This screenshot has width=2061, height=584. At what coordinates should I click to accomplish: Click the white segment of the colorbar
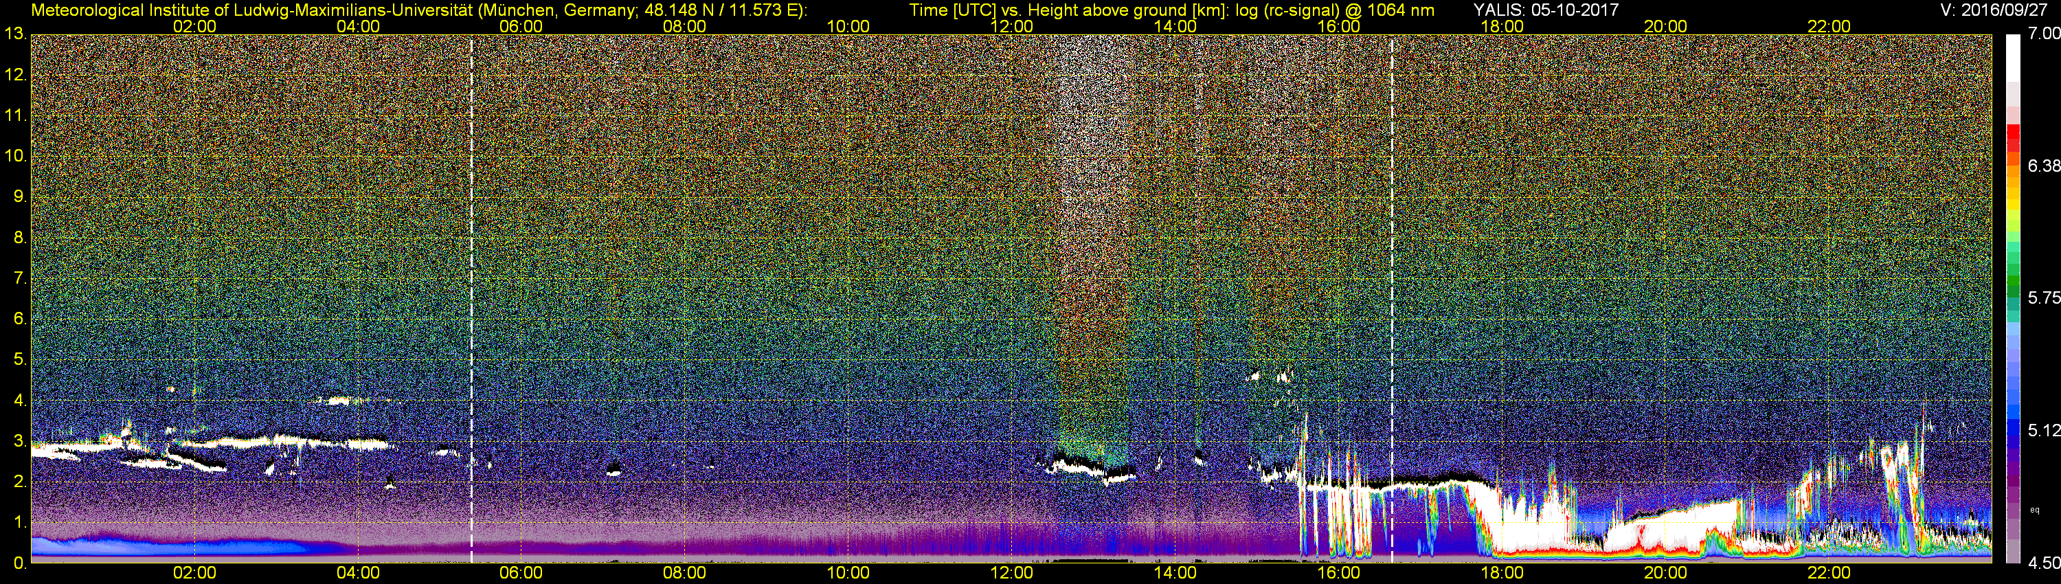(2013, 58)
